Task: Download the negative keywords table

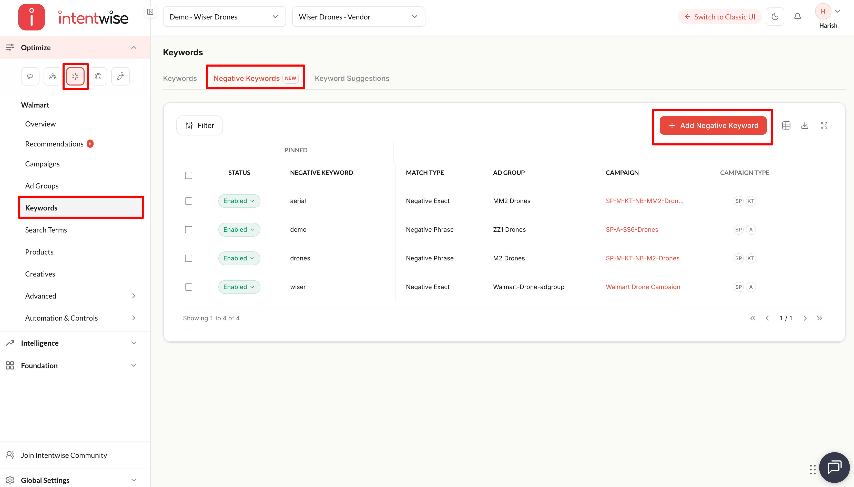Action: tap(805, 125)
